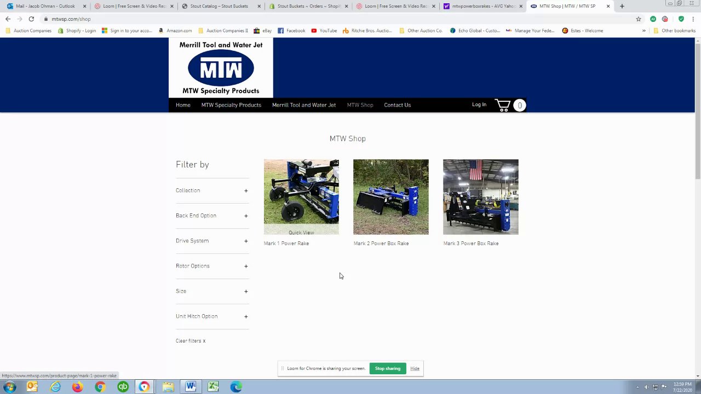Clear all filters
The width and height of the screenshot is (701, 394).
click(191, 341)
